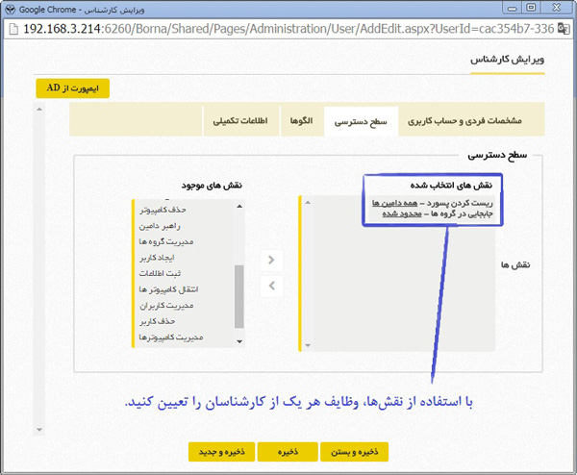Open the الگوها tab
This screenshot has width=577, height=475.
[x=300, y=121]
